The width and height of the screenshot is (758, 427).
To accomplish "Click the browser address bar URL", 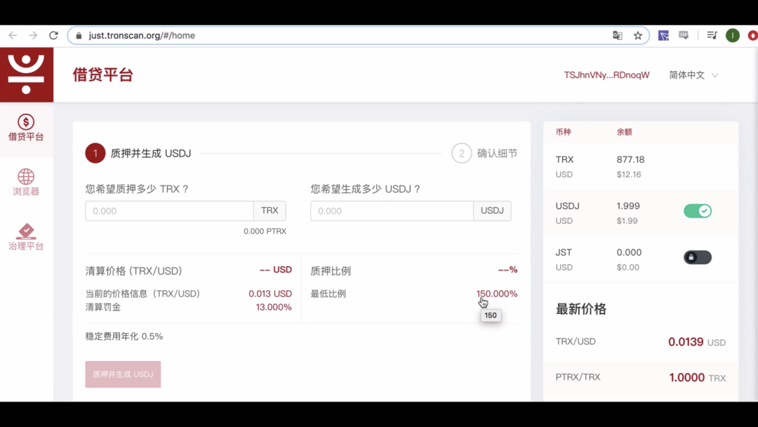I will point(142,35).
